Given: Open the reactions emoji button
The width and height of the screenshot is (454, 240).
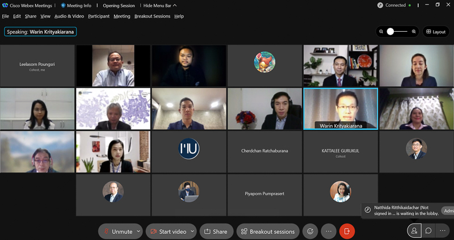Looking at the screenshot, I should point(310,231).
